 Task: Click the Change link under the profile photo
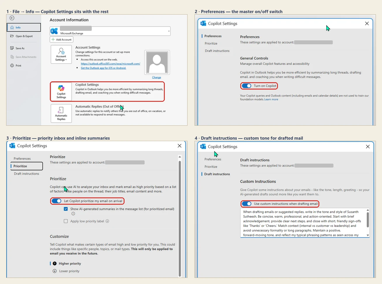[x=157, y=77]
